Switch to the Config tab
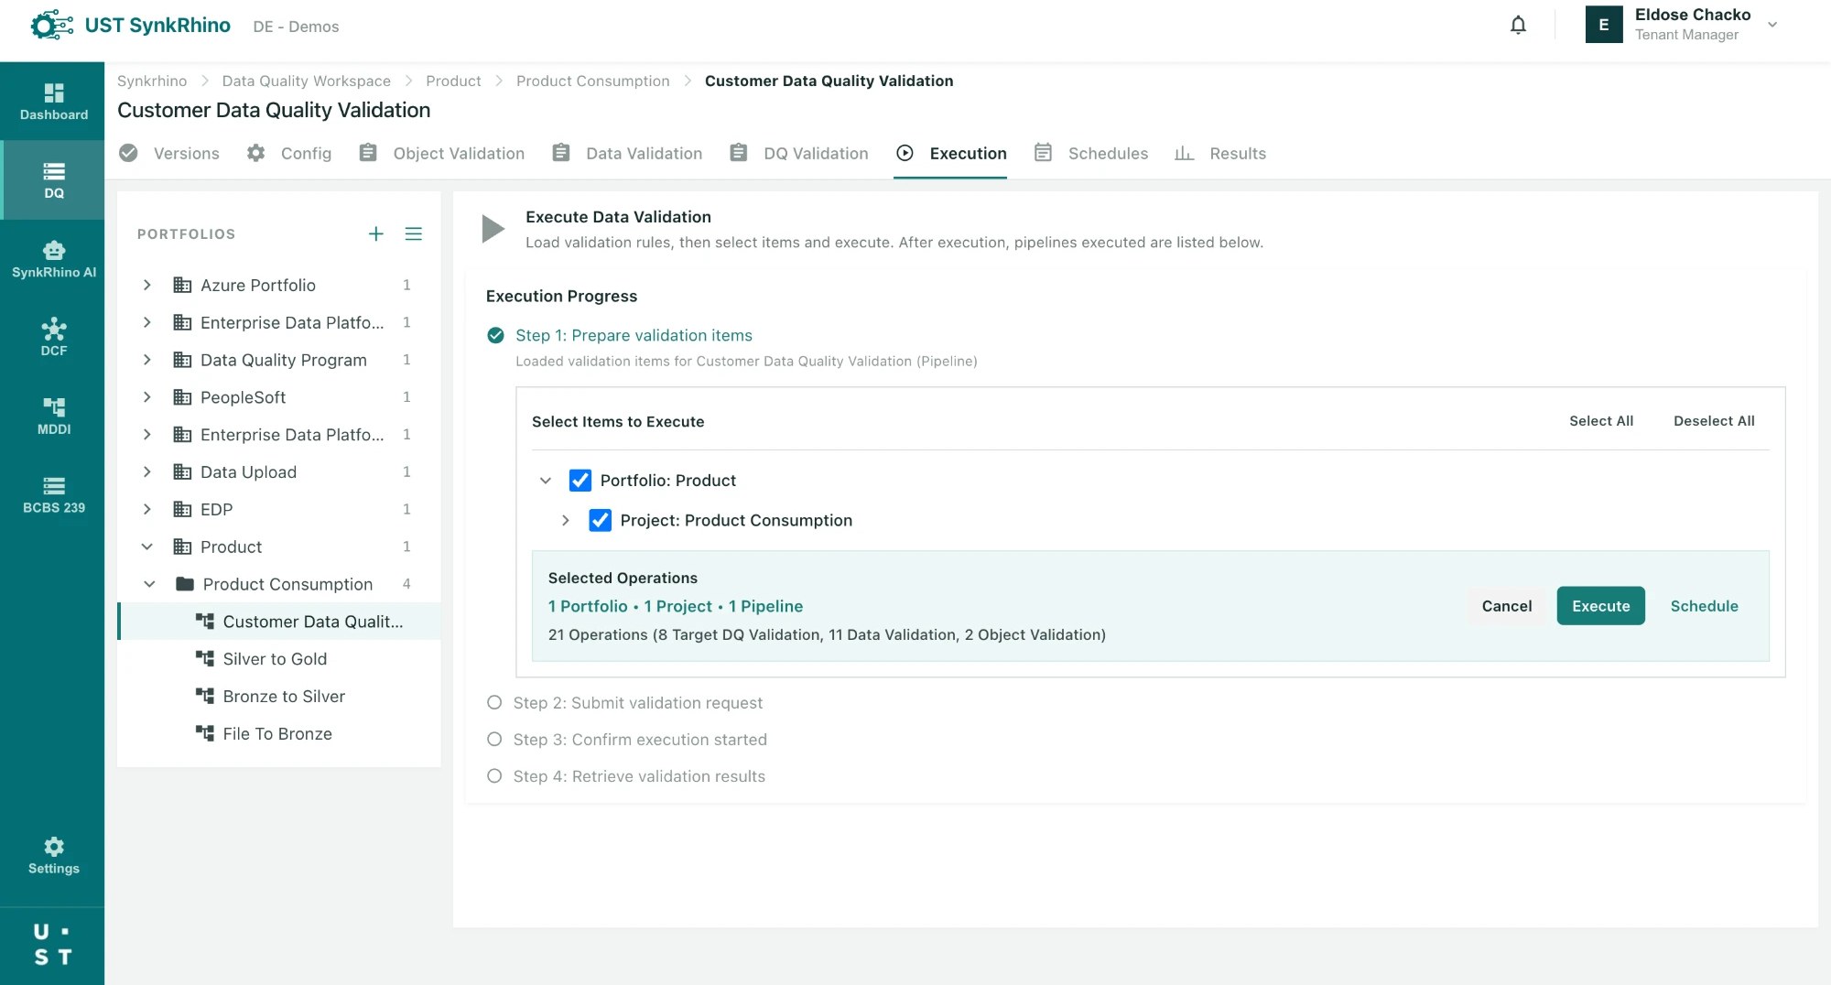Viewport: 1831px width, 985px height. (x=289, y=154)
